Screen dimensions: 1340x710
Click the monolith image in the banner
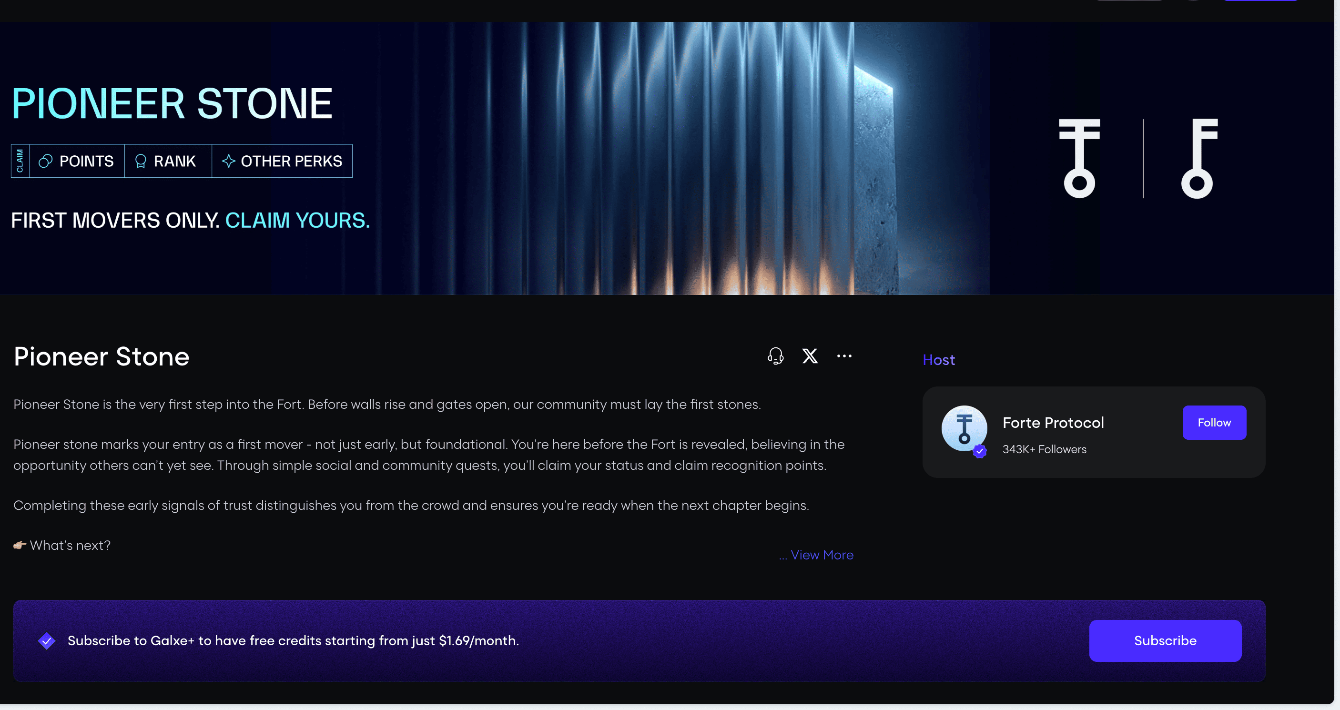(876, 182)
